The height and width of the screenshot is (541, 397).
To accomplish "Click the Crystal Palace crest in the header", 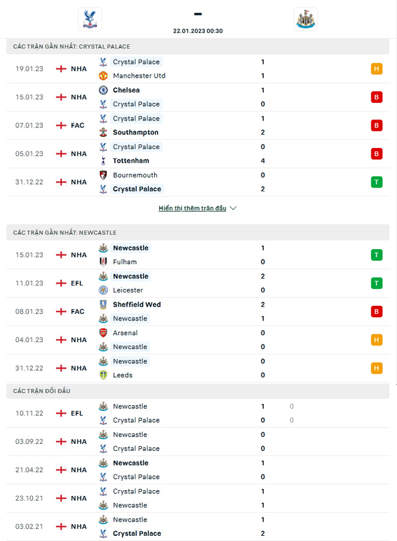I will pos(90,19).
